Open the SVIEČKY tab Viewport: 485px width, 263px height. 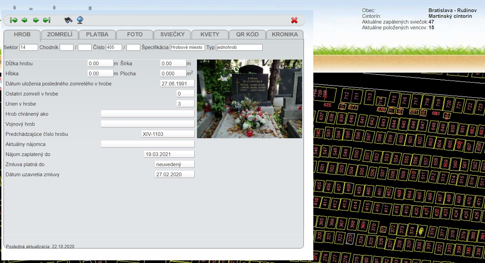tap(172, 34)
